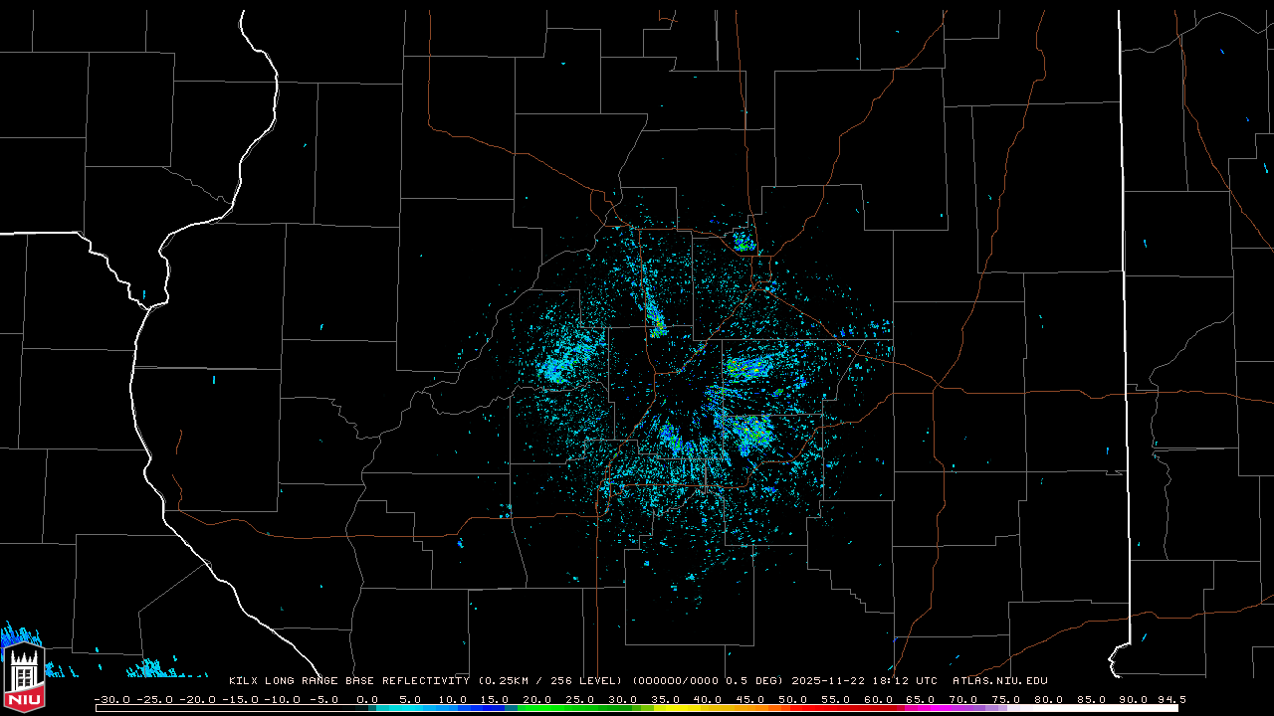This screenshot has height=716, width=1274.
Task: Click the green echo cluster east of radar center
Action: click(x=748, y=367)
